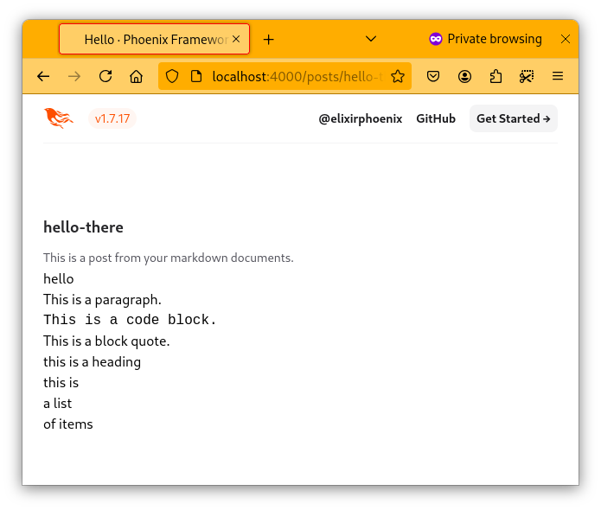
Task: Click the forward navigation arrow
Action: 74,76
